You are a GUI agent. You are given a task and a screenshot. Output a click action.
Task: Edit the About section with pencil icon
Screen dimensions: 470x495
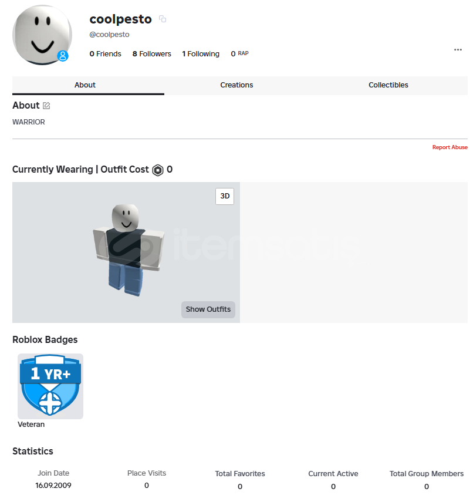point(46,106)
